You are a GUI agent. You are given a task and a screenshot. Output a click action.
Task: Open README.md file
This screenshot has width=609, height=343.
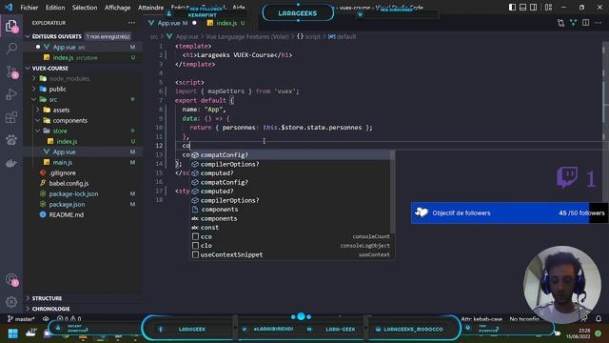pos(67,214)
